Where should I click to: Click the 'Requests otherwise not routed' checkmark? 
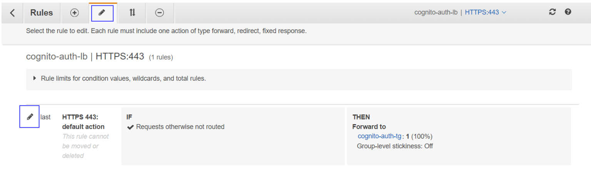coord(130,127)
